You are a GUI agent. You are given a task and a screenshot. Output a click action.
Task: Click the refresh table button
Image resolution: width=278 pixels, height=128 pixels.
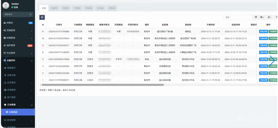(42, 17)
